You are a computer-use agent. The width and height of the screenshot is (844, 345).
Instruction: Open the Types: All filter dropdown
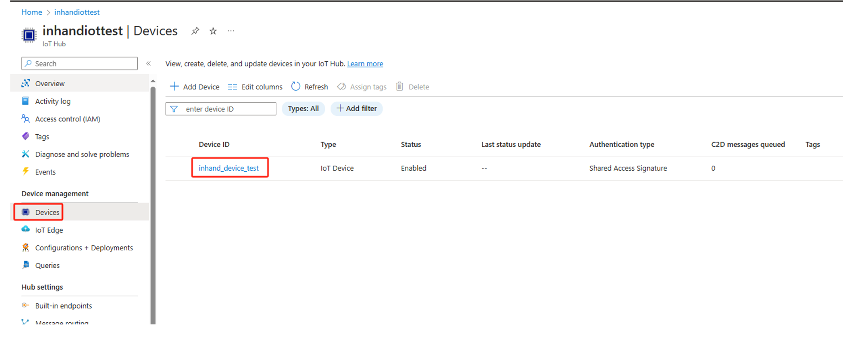click(303, 109)
